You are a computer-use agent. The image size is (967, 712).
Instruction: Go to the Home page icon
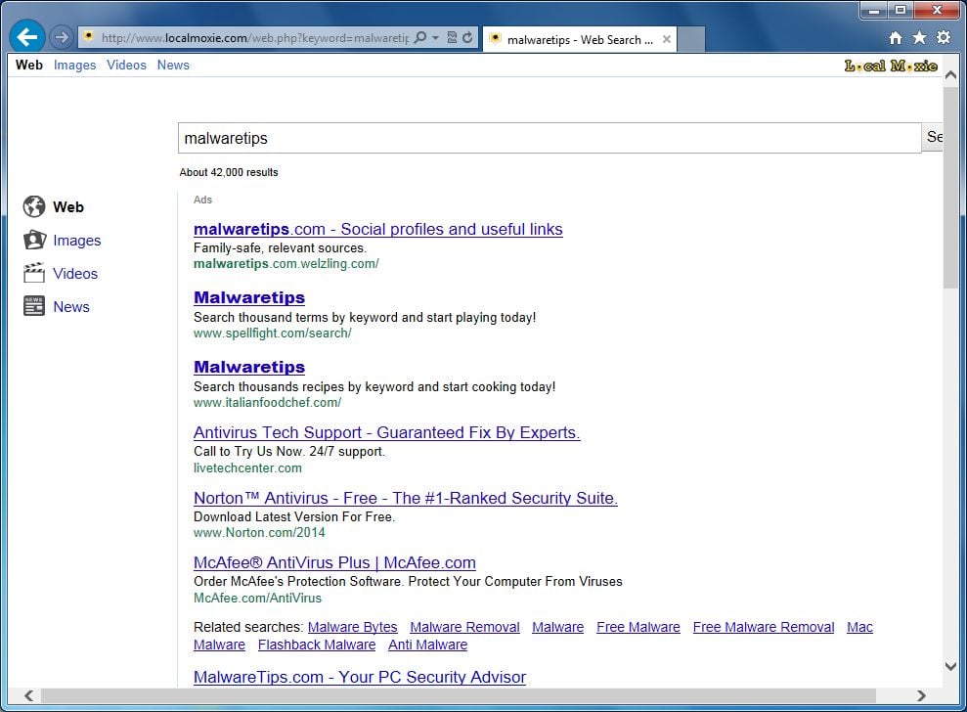click(896, 38)
